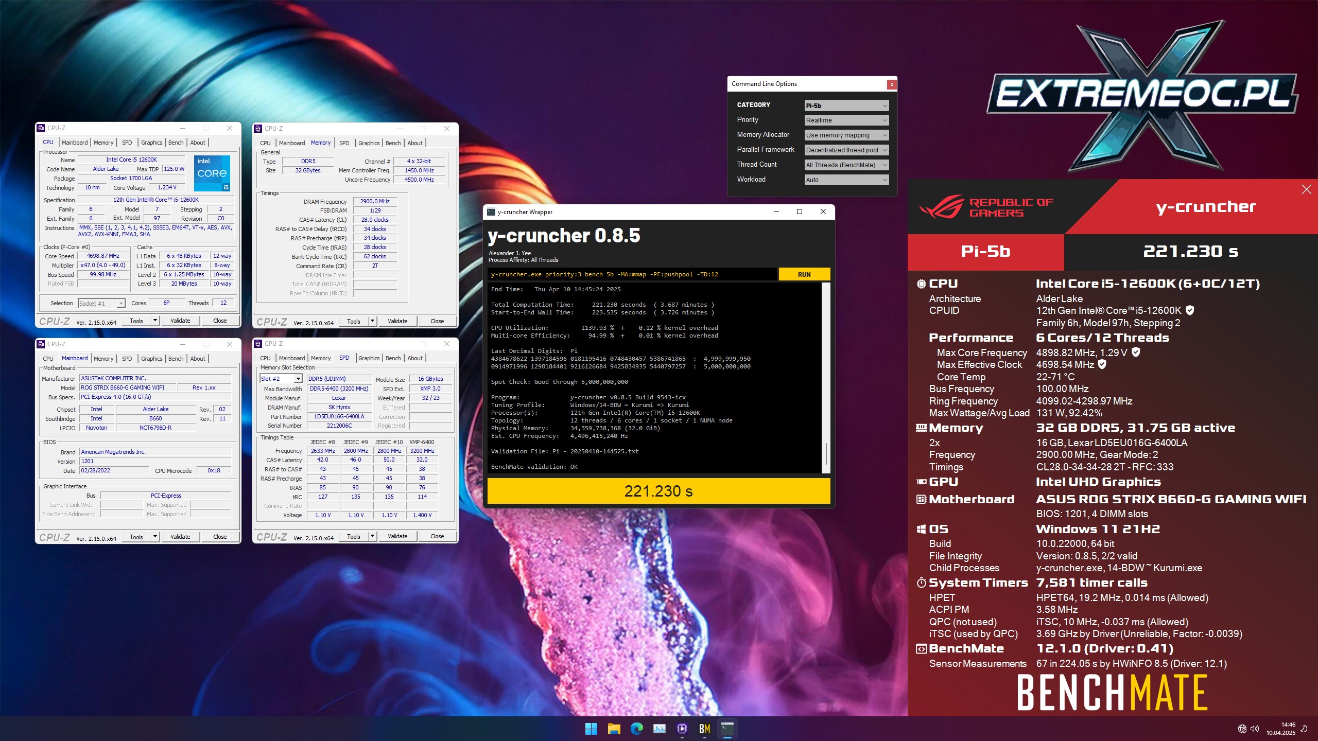1318x741 pixels.
Task: Expand the Memory Allocator dropdown
Action: click(x=846, y=135)
